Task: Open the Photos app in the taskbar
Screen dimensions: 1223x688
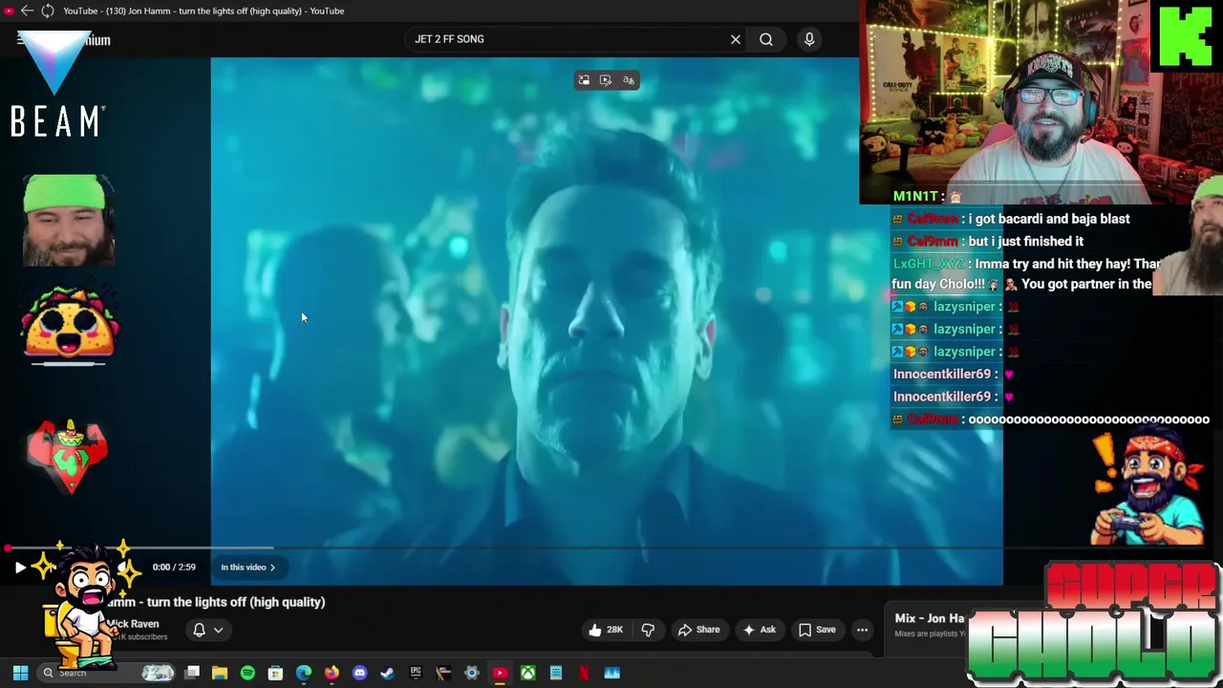Action: pos(611,673)
